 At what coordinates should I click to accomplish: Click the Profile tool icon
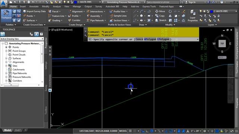point(69,16)
